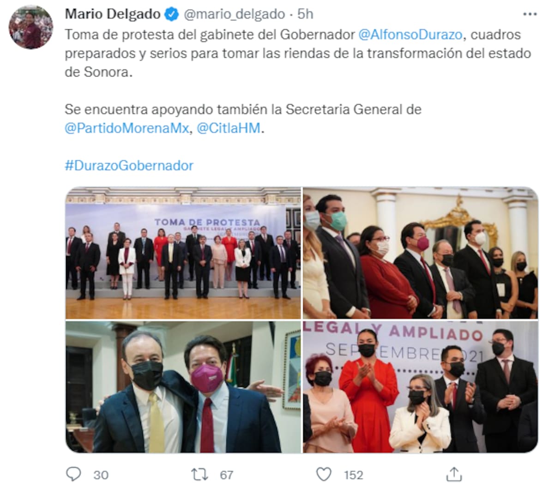Click the reply speech bubble icon
Viewport: 554px width, 483px height.
point(73,474)
